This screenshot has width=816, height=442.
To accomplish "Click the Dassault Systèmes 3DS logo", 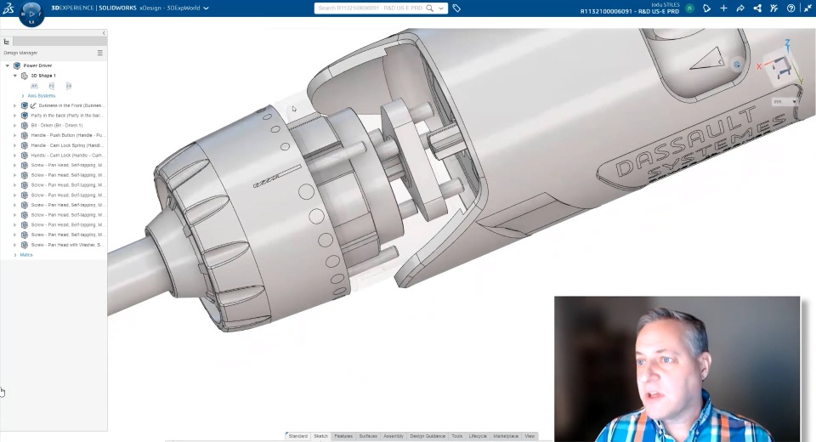I will click(8, 8).
